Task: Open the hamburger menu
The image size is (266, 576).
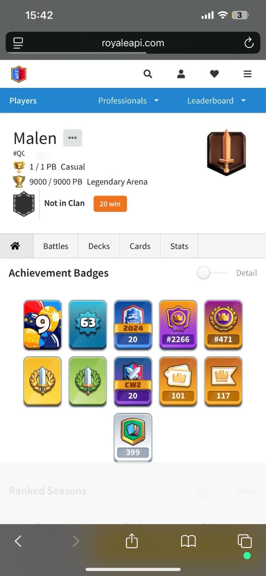Action: pos(248,74)
